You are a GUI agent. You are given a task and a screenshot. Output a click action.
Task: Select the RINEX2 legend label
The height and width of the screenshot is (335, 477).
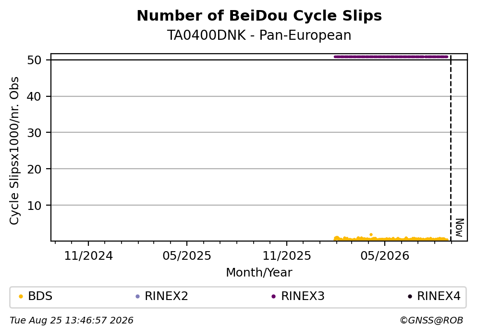pyautogui.click(x=166, y=296)
